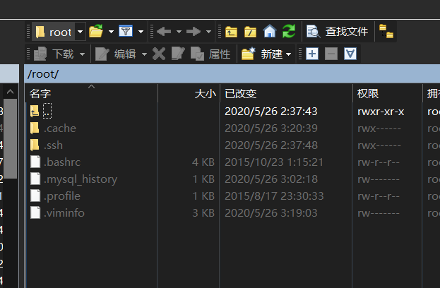Viewport: 440px width, 288px height.
Task: Click the open directory folder icon
Action: (x=96, y=31)
